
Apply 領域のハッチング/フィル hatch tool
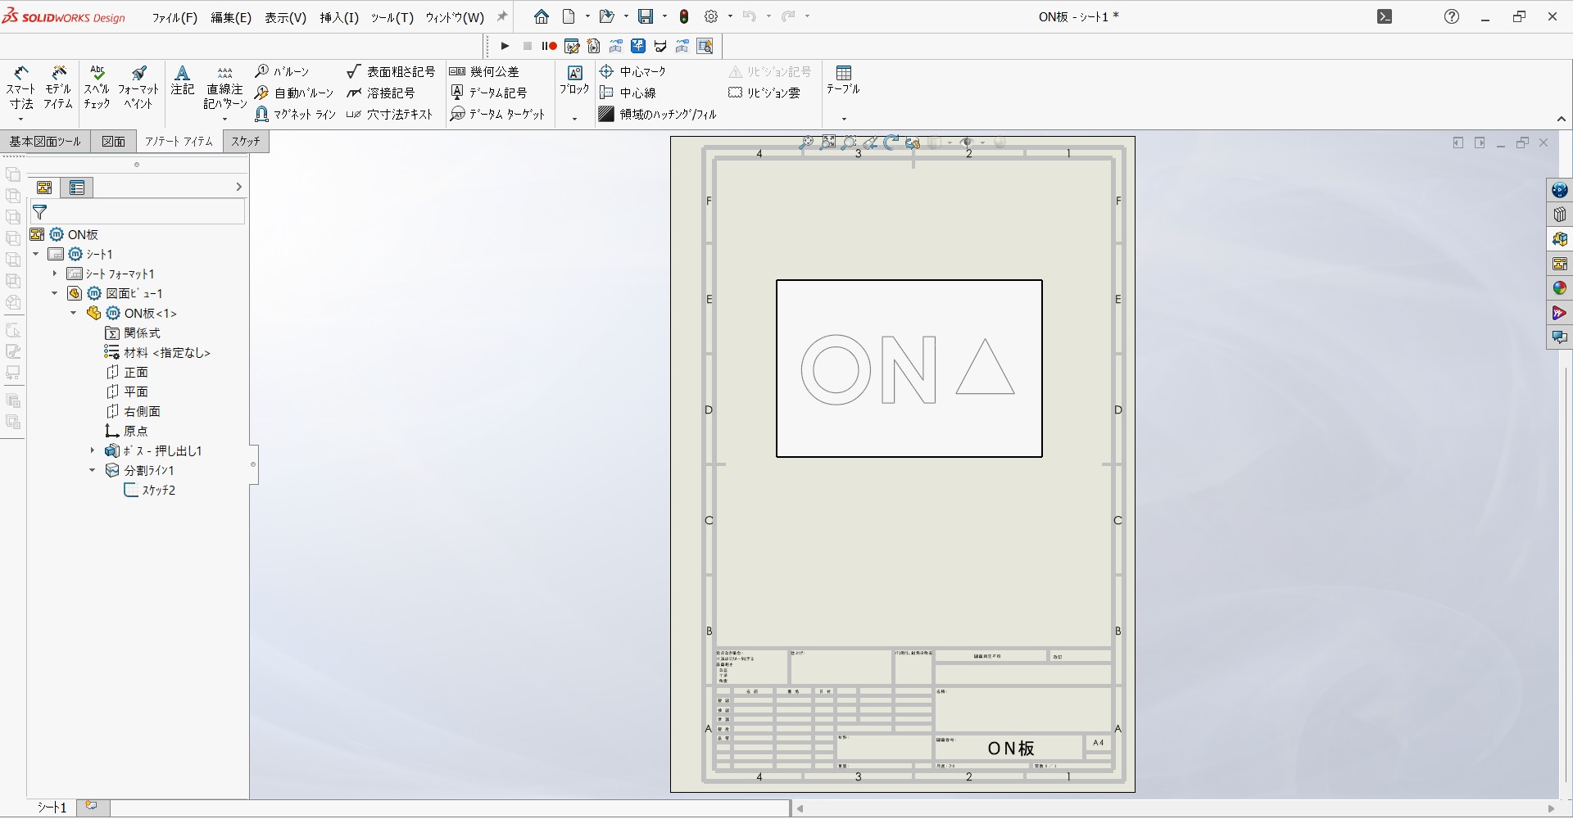[x=658, y=115]
